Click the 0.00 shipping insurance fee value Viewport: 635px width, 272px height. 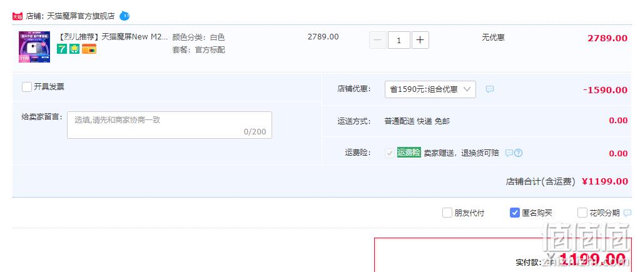point(618,153)
